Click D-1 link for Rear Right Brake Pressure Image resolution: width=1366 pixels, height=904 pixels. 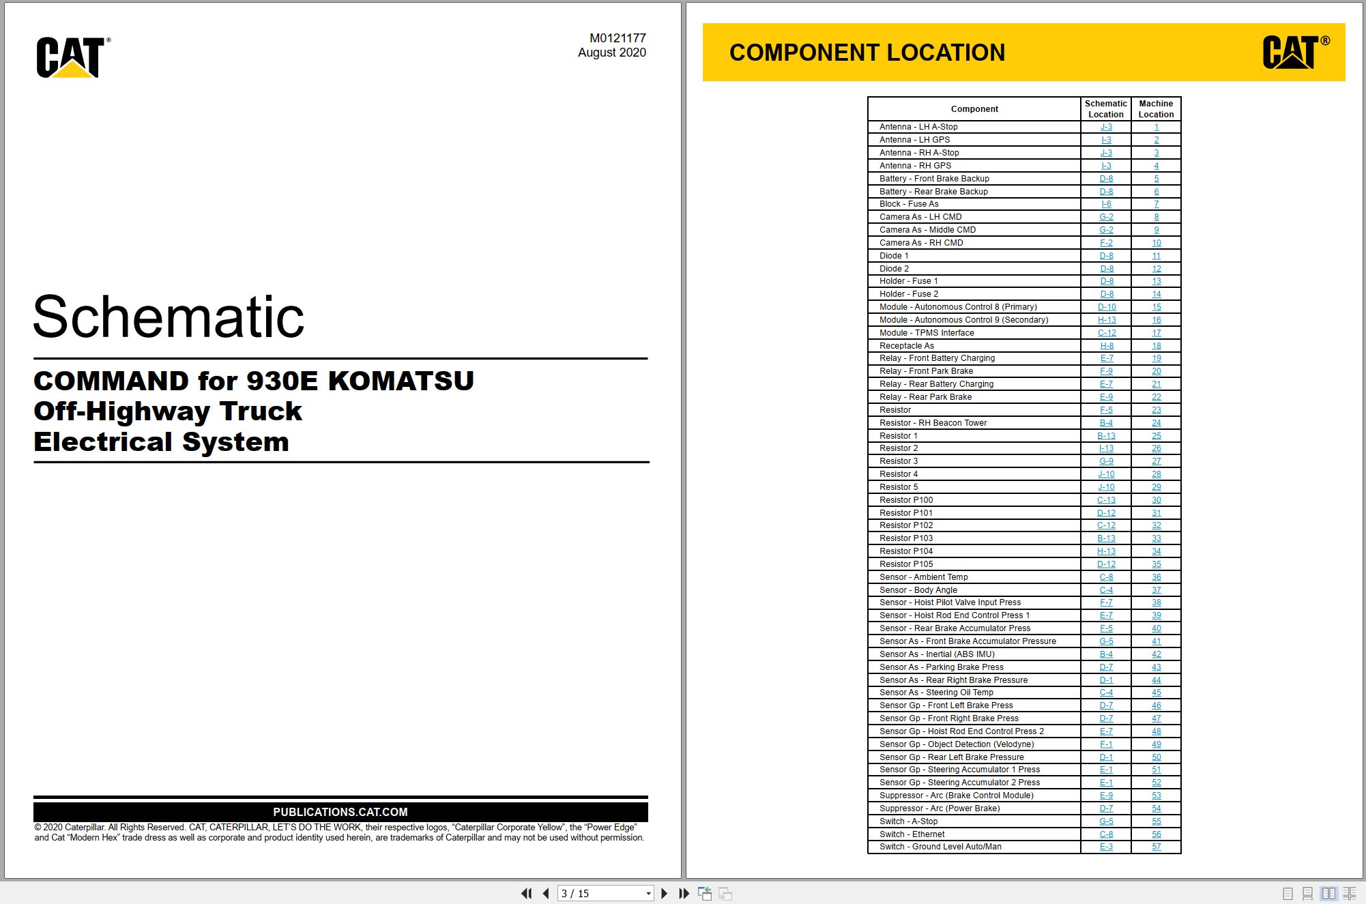click(1106, 680)
